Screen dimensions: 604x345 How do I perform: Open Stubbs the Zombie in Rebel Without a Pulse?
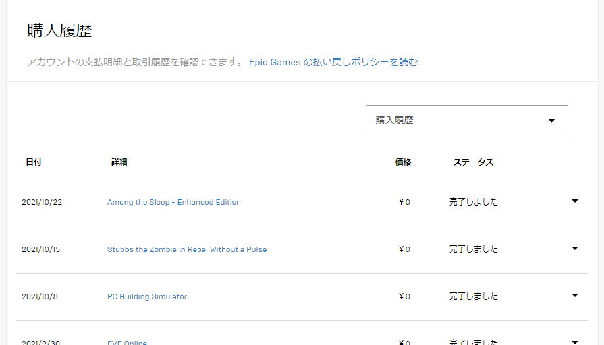pos(187,249)
